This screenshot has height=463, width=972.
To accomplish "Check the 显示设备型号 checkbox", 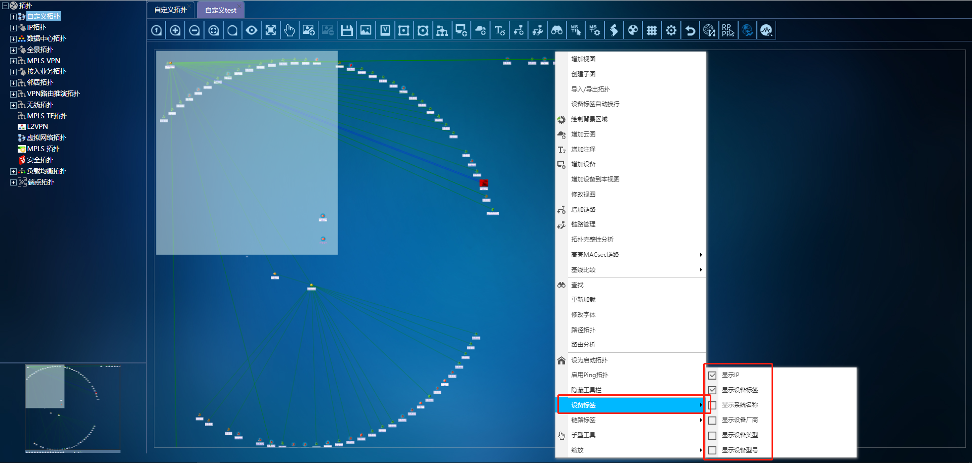I will [x=712, y=450].
